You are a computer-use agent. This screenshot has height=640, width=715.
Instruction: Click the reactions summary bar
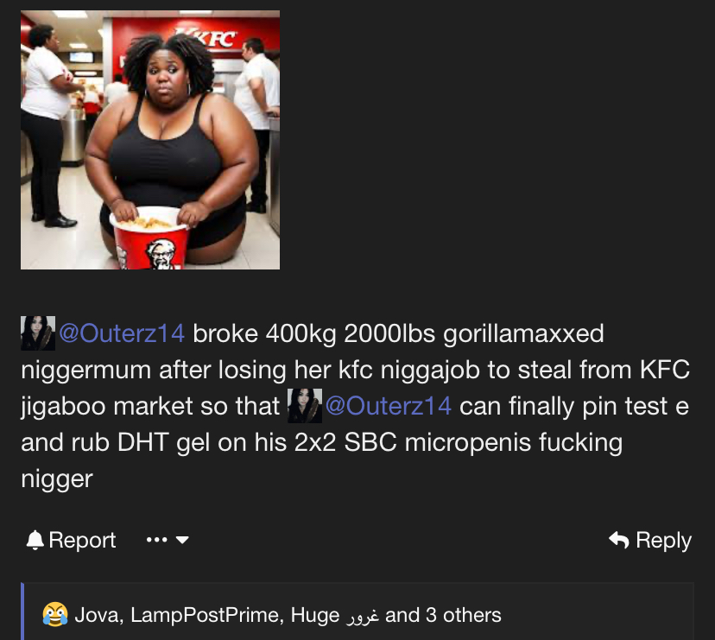[x=358, y=611]
